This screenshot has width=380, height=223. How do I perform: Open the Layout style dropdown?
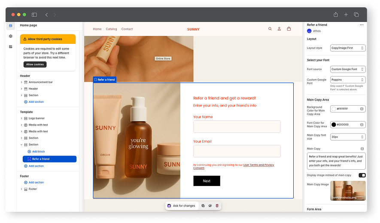pos(348,48)
